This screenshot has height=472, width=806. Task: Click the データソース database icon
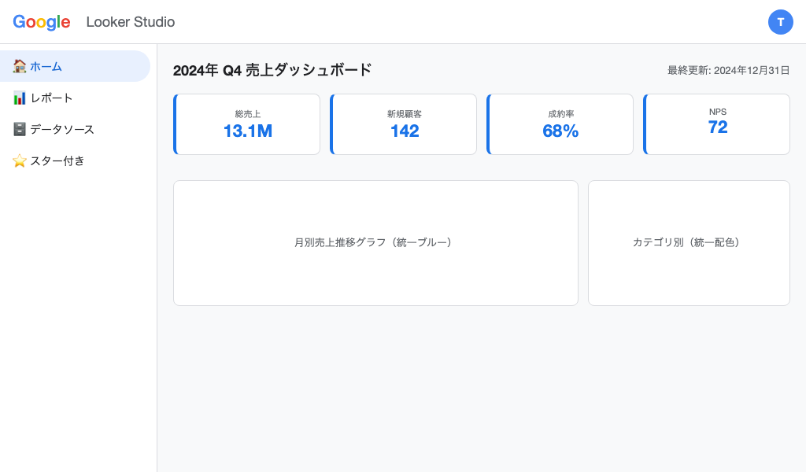20,129
